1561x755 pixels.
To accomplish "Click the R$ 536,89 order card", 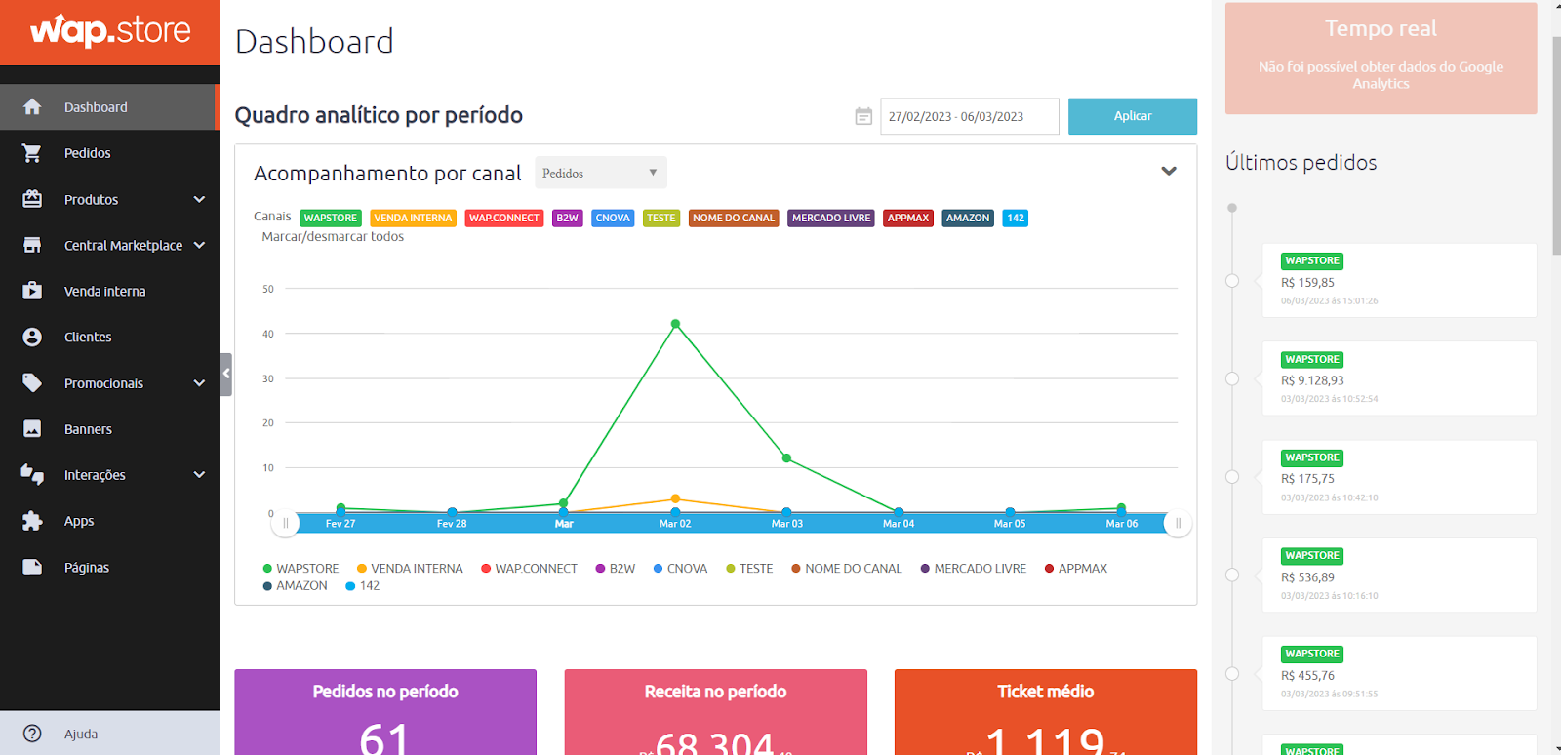I will tap(1399, 576).
